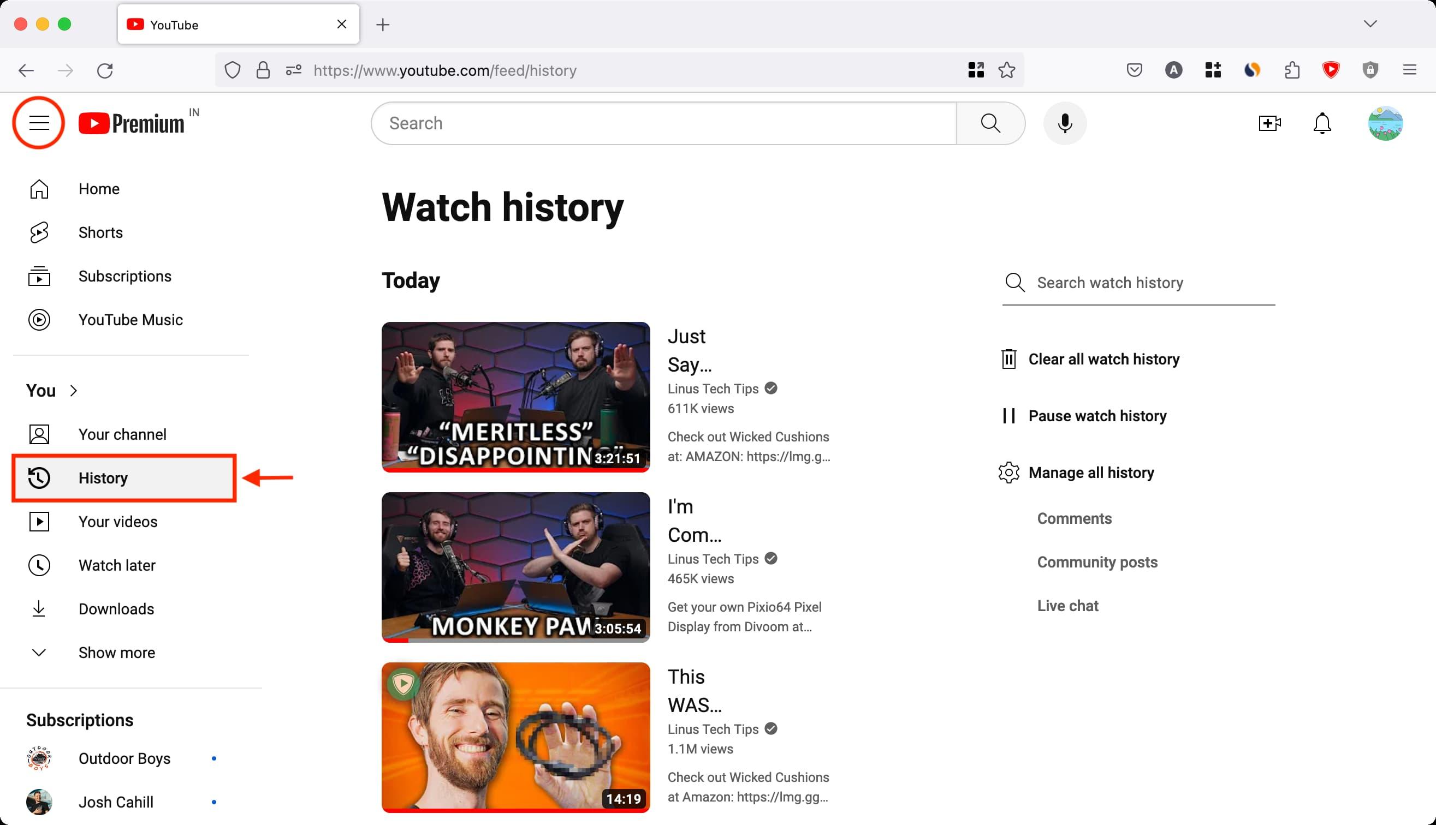Image resolution: width=1436 pixels, height=825 pixels.
Task: Expand the You section chevron
Action: [x=73, y=390]
